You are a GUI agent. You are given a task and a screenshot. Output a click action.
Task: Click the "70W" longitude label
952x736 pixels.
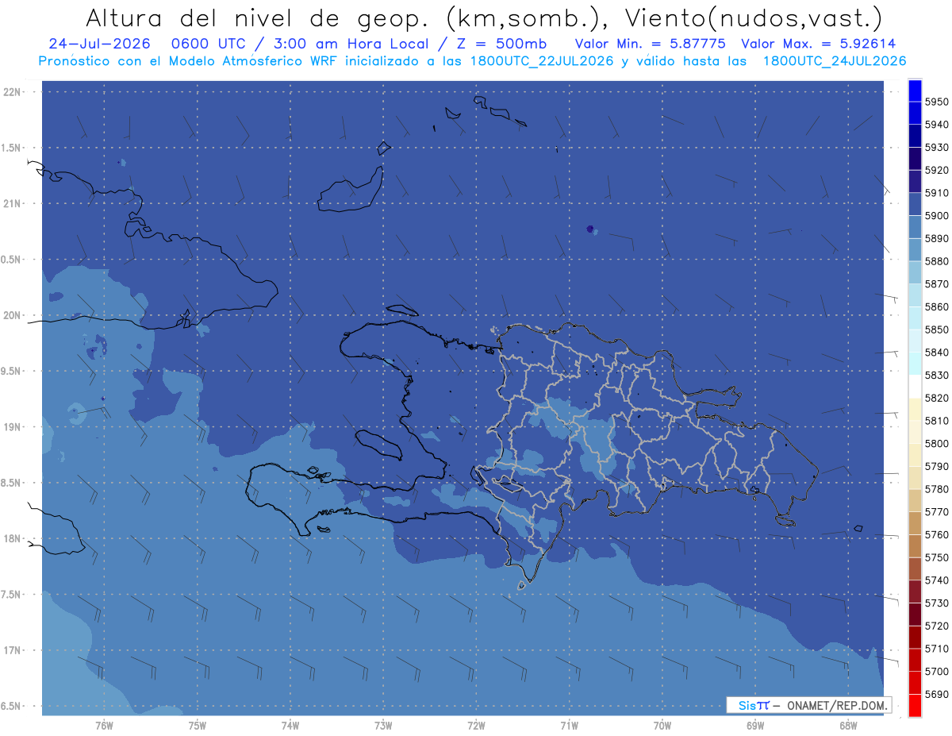[x=662, y=726]
